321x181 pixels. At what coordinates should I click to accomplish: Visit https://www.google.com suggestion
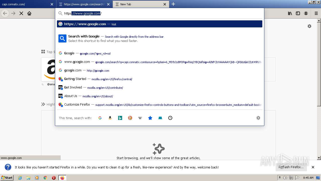coord(159,24)
